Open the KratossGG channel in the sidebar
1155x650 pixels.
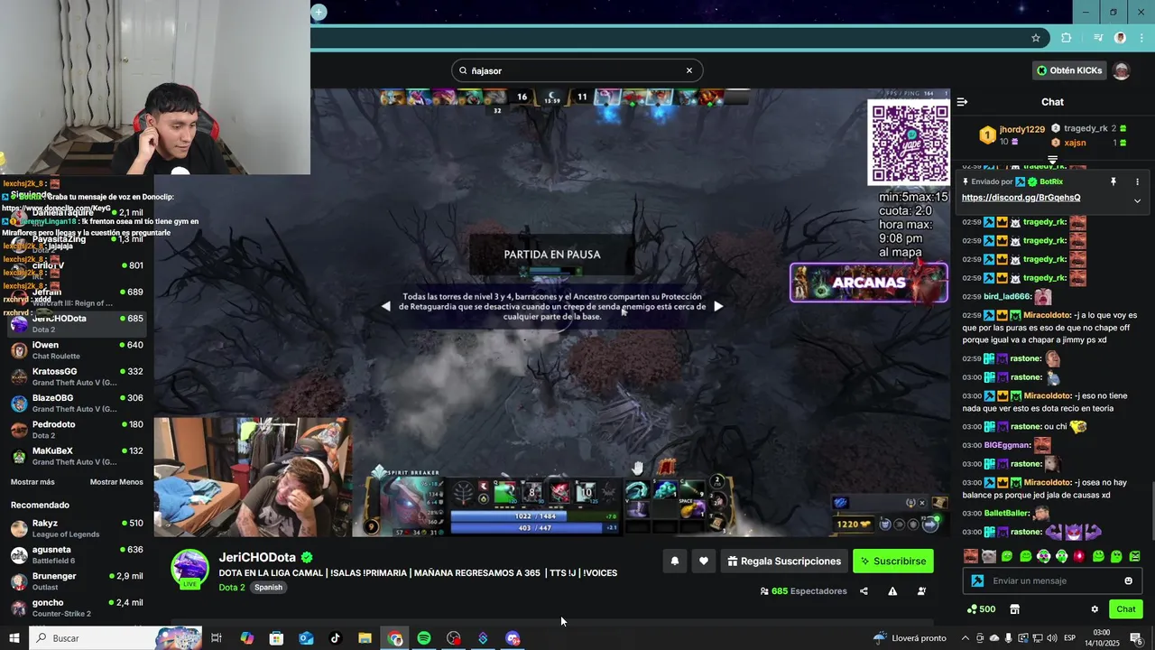(x=77, y=376)
